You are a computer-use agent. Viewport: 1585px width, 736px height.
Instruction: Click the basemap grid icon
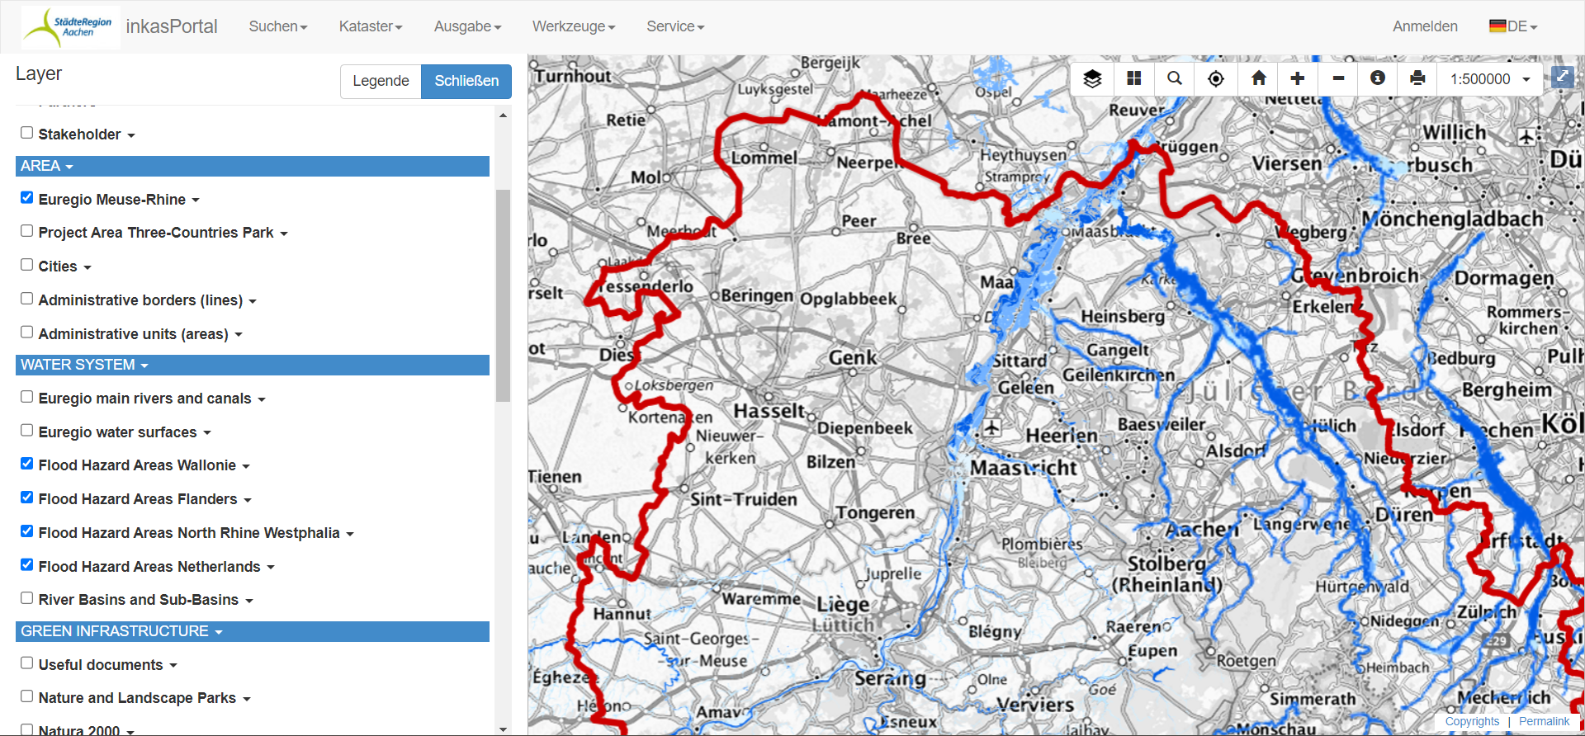pyautogui.click(x=1133, y=78)
